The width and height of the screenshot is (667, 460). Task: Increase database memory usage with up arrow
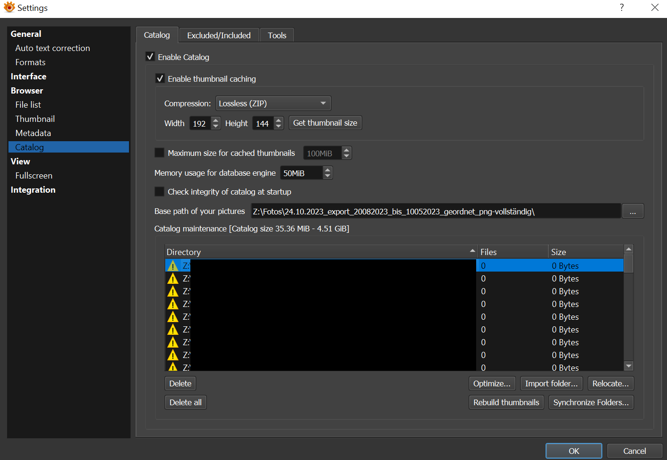click(327, 170)
